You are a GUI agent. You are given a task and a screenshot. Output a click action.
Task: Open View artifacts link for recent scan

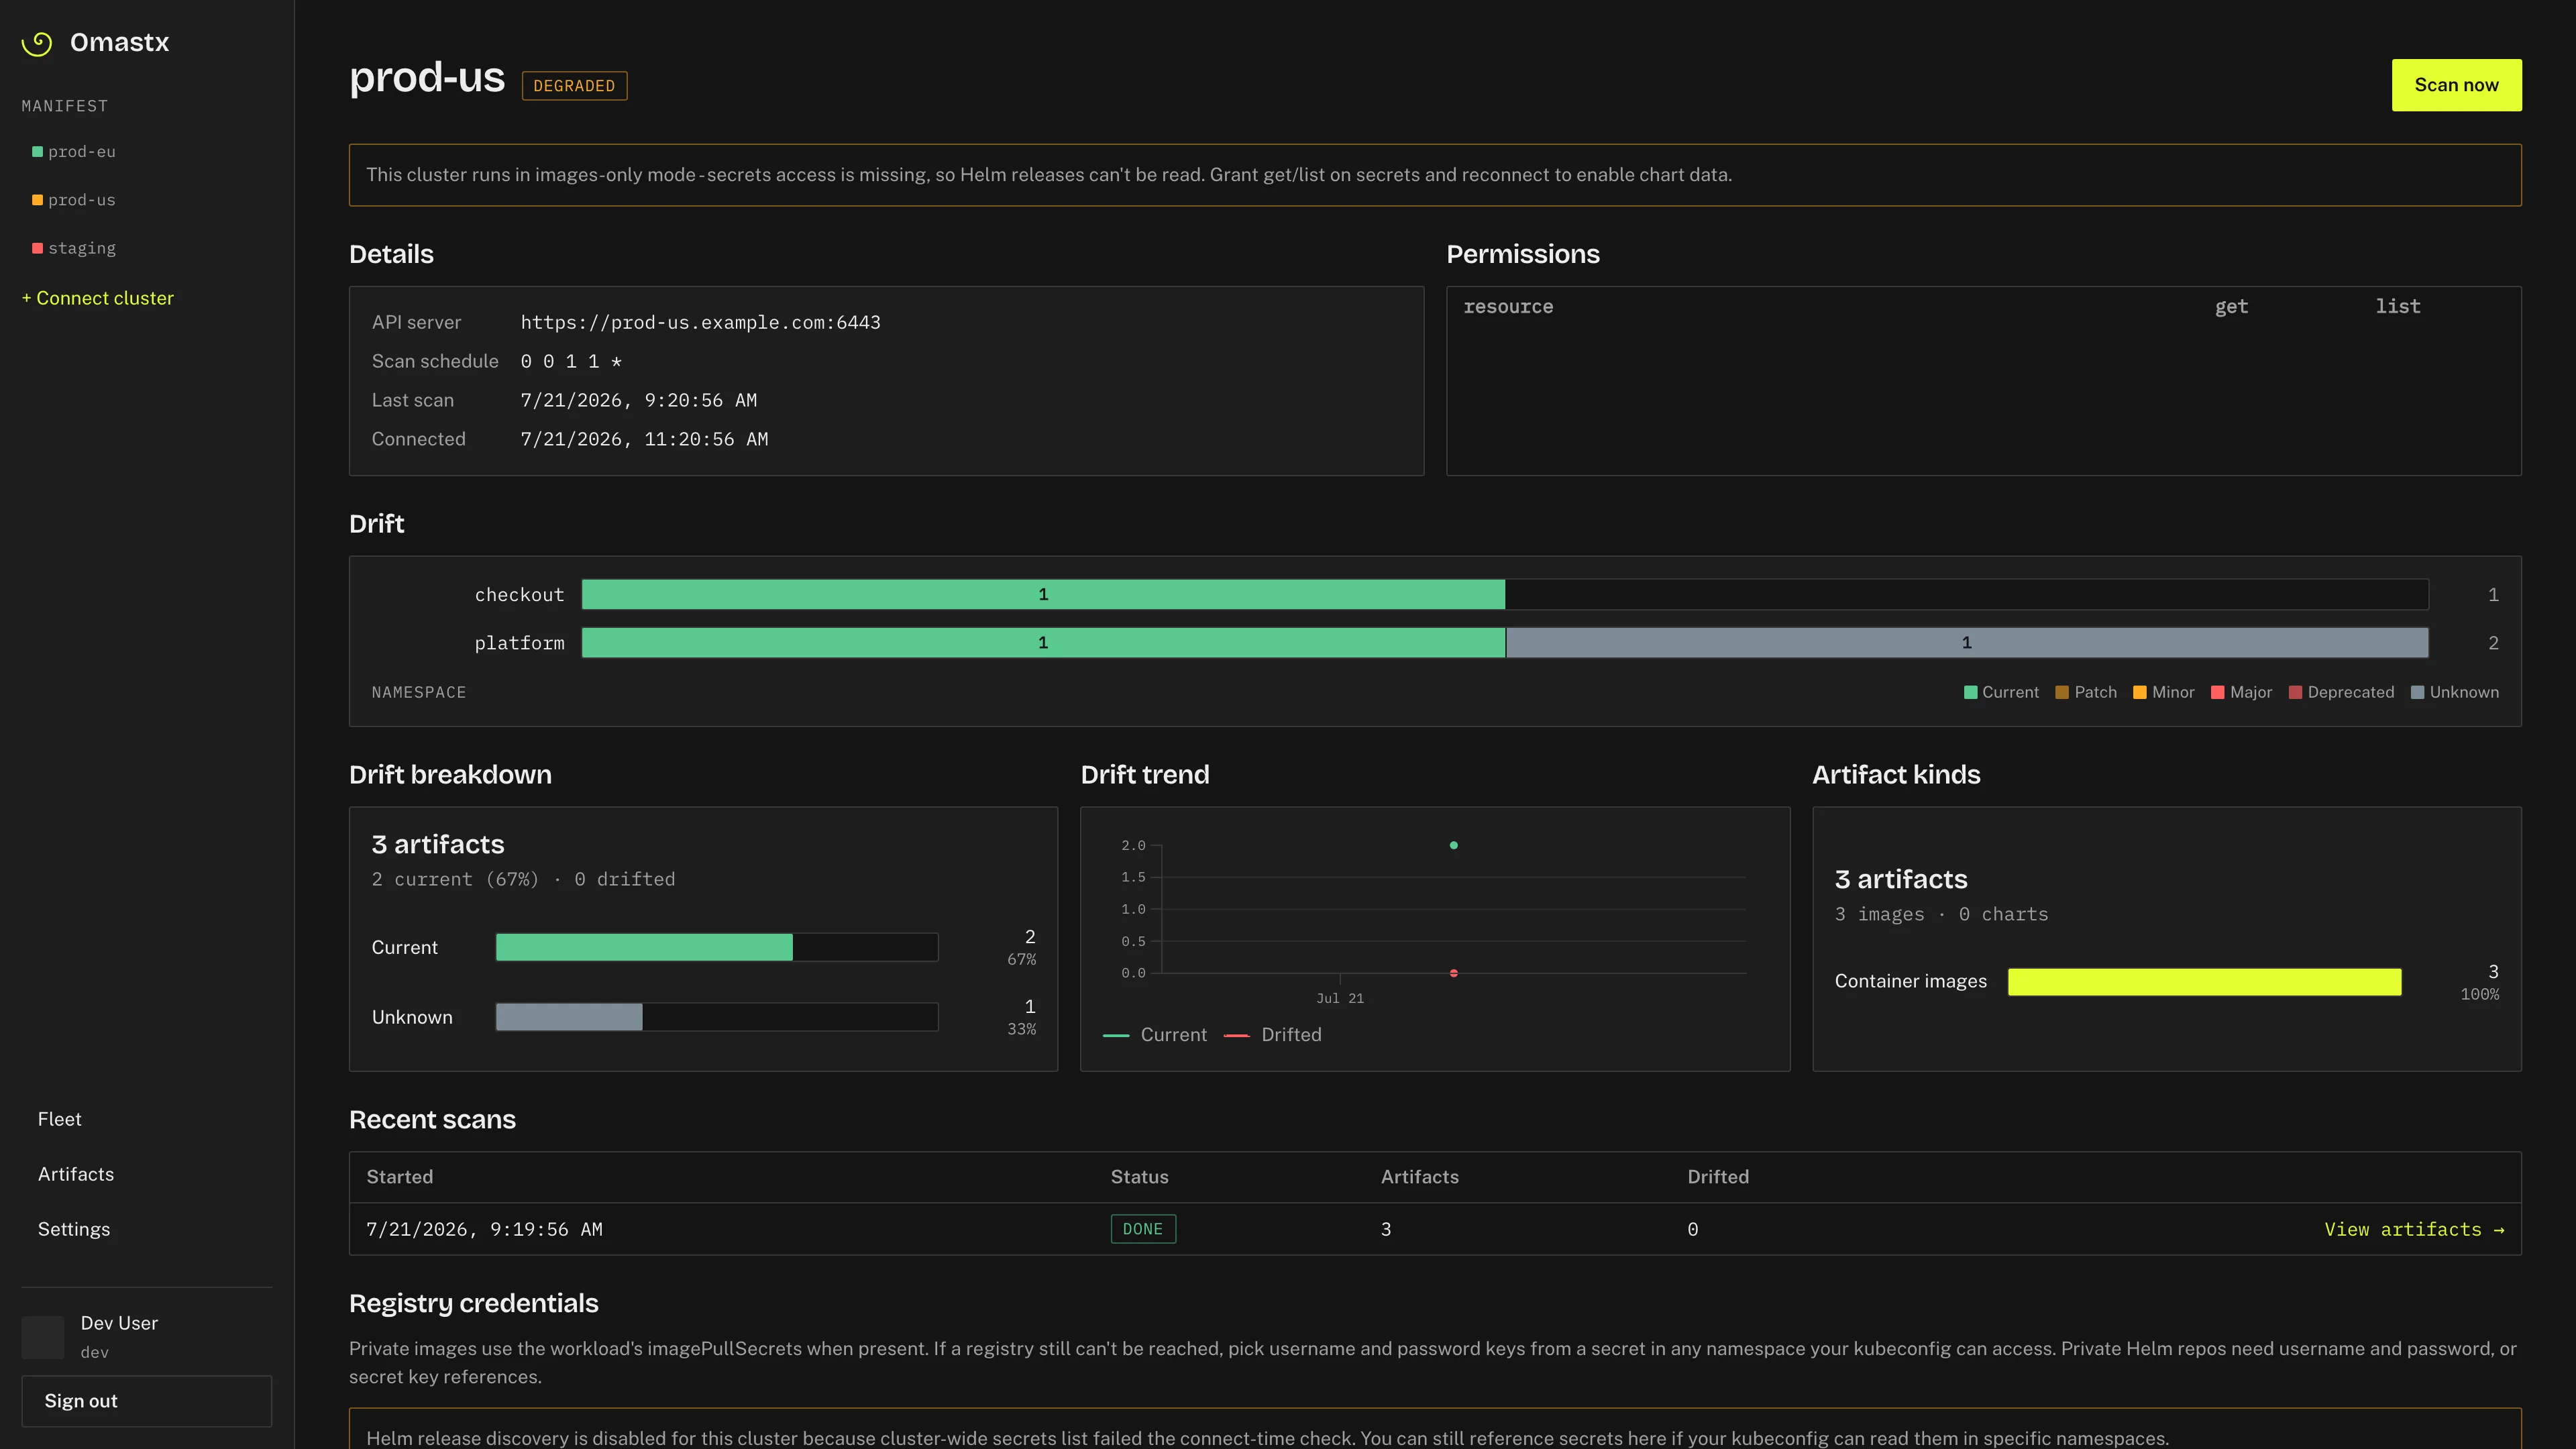[x=2414, y=1229]
